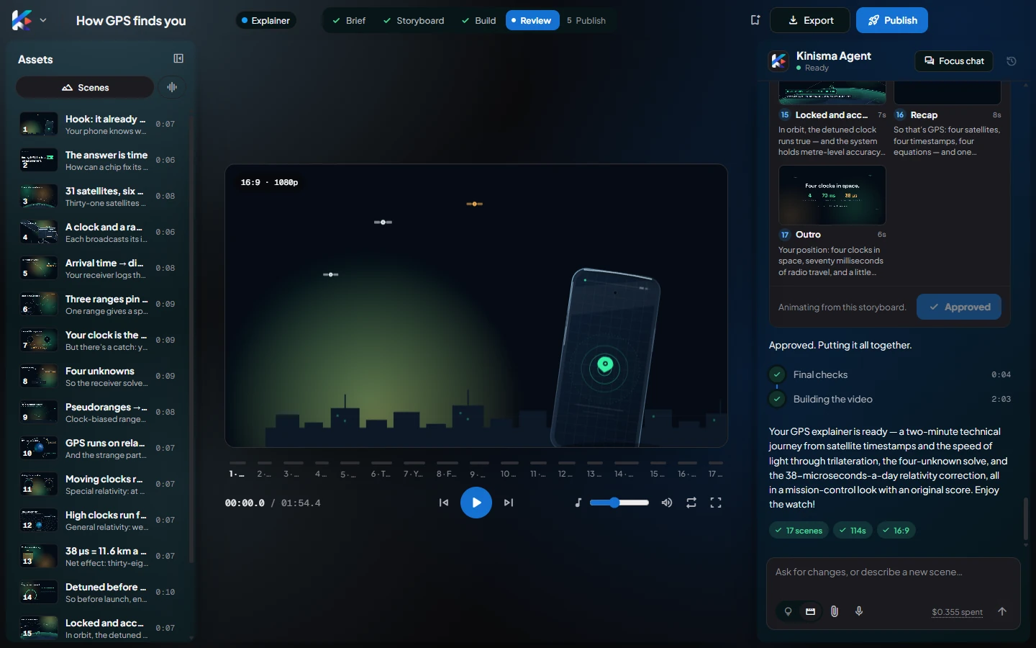Click the Kinisma logo in the top bar
The image size is (1036, 648).
click(x=22, y=20)
